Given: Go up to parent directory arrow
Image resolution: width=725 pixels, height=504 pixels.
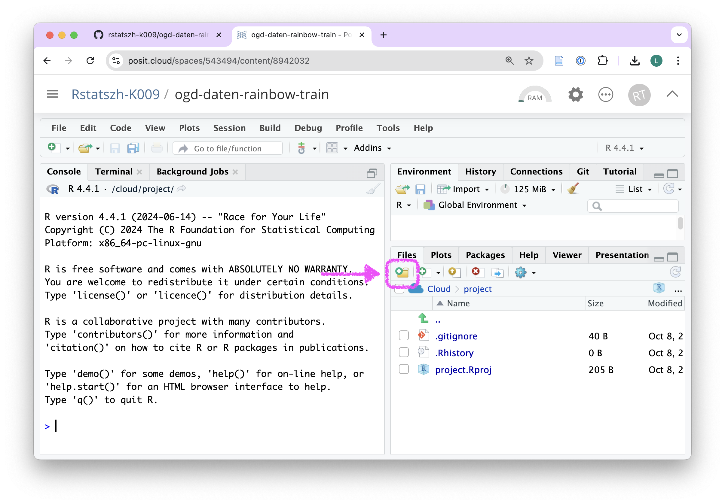Looking at the screenshot, I should point(424,318).
